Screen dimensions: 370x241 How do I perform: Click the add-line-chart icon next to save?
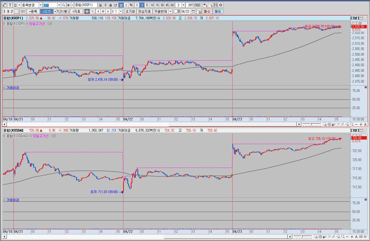(210, 5)
